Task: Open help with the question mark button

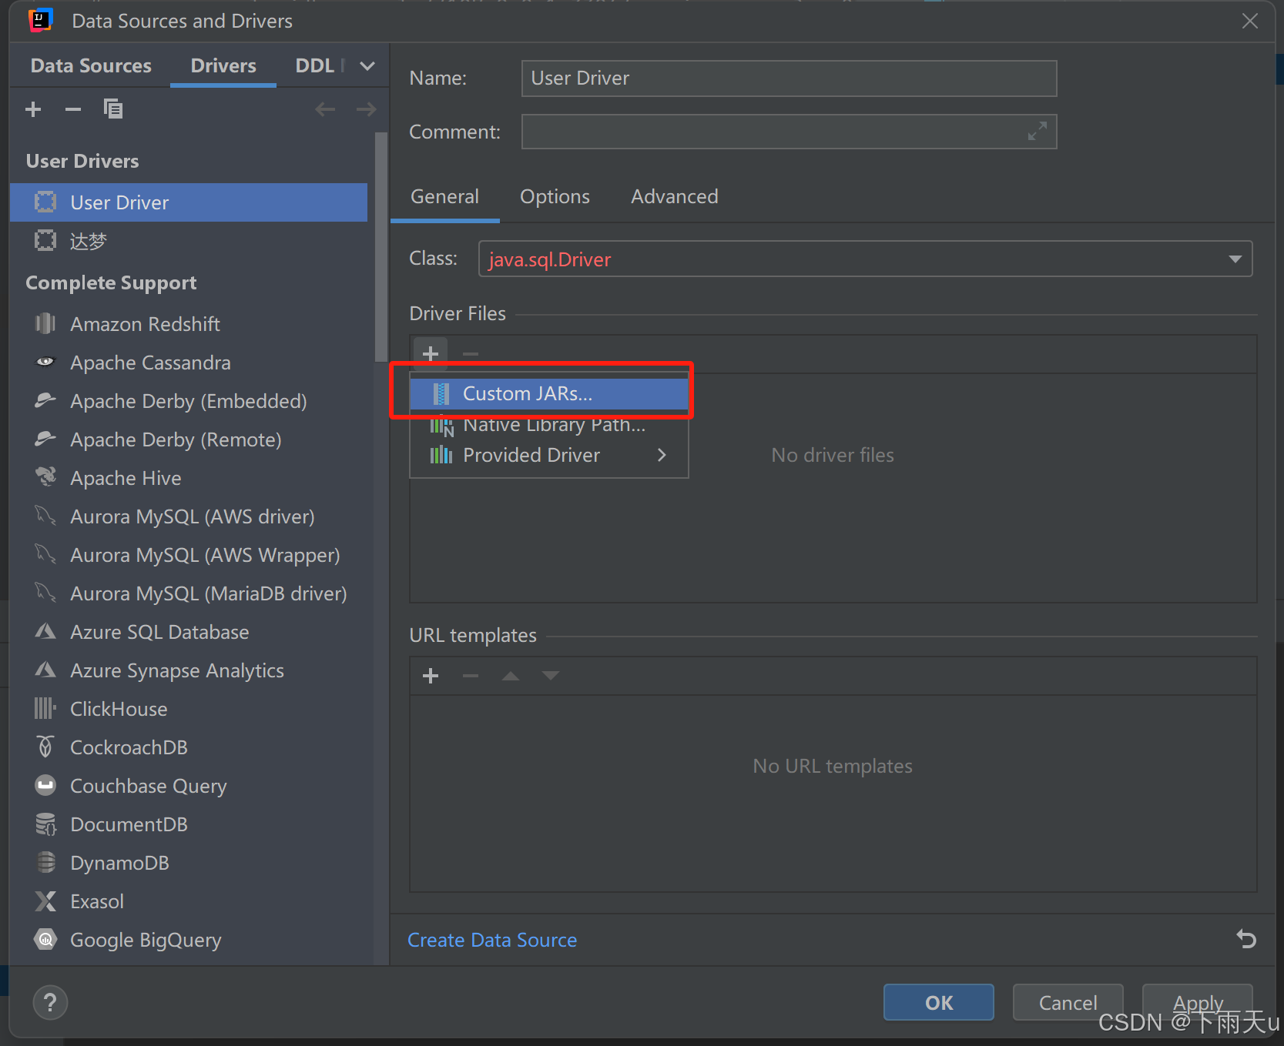Action: pos(50,1002)
